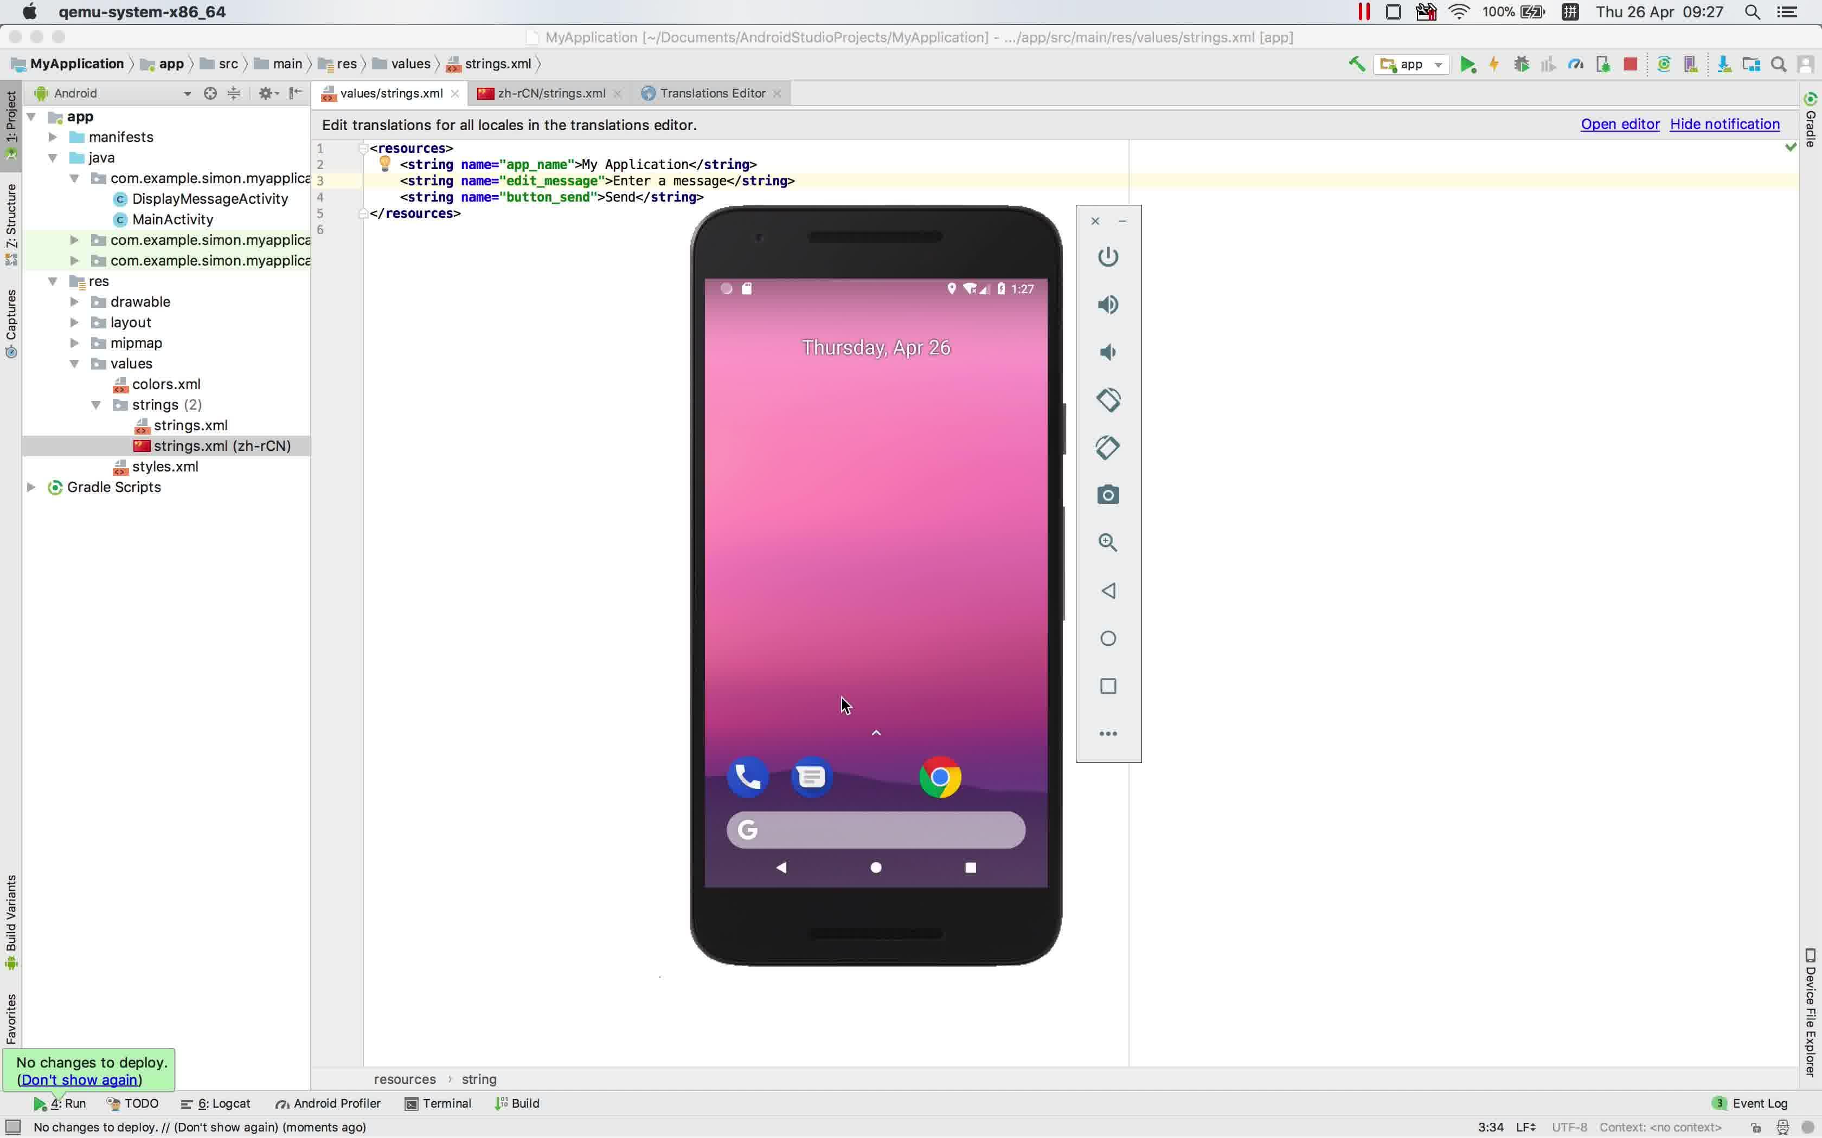Click the scroll from source target icon

pos(210,93)
